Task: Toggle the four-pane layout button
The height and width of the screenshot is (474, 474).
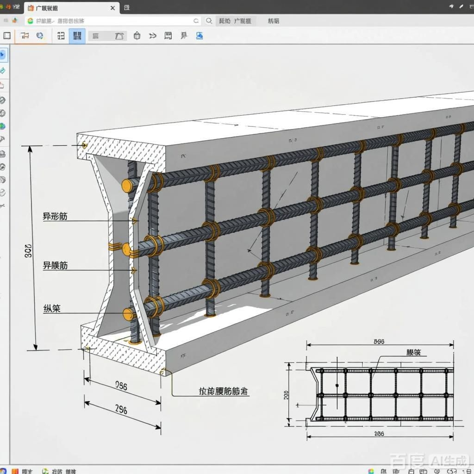Action: (x=61, y=36)
